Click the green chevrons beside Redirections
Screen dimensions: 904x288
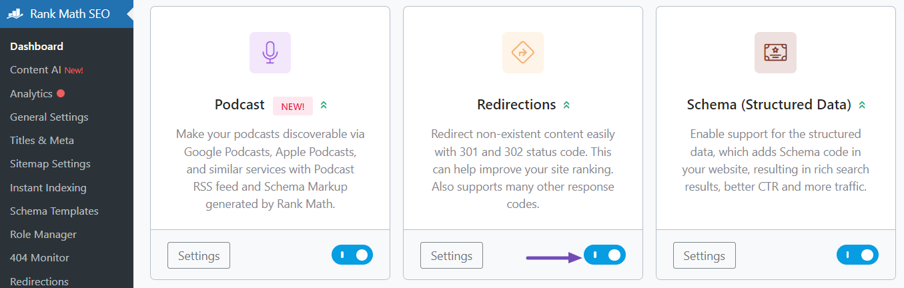tap(566, 105)
